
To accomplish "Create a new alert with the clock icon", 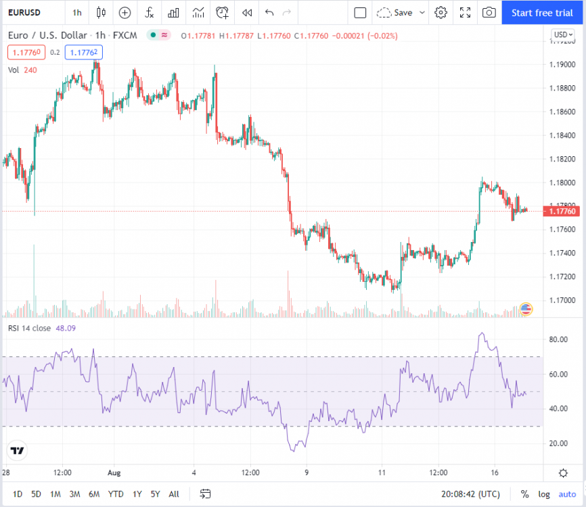I will coord(222,12).
